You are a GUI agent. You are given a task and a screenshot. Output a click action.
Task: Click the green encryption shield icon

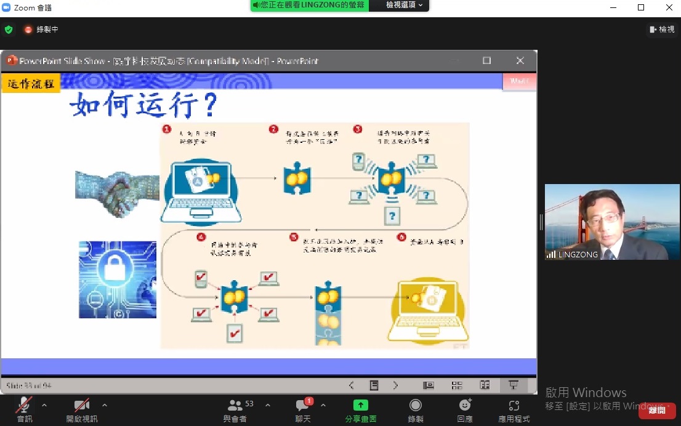9,29
